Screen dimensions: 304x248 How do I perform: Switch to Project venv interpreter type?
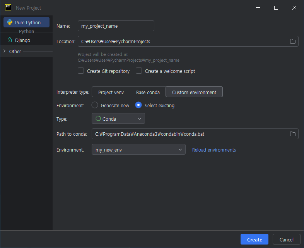tap(111, 92)
